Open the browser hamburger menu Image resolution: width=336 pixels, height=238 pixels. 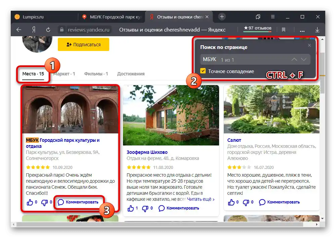point(273,17)
